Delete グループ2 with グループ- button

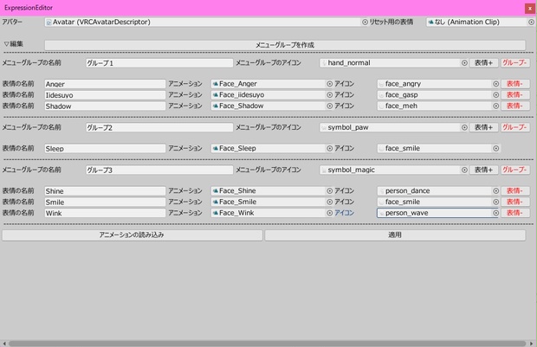[515, 127]
